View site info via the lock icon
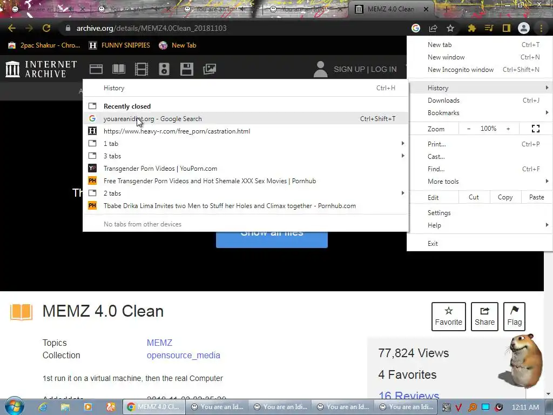Viewport: 553px width, 415px height. click(x=68, y=28)
